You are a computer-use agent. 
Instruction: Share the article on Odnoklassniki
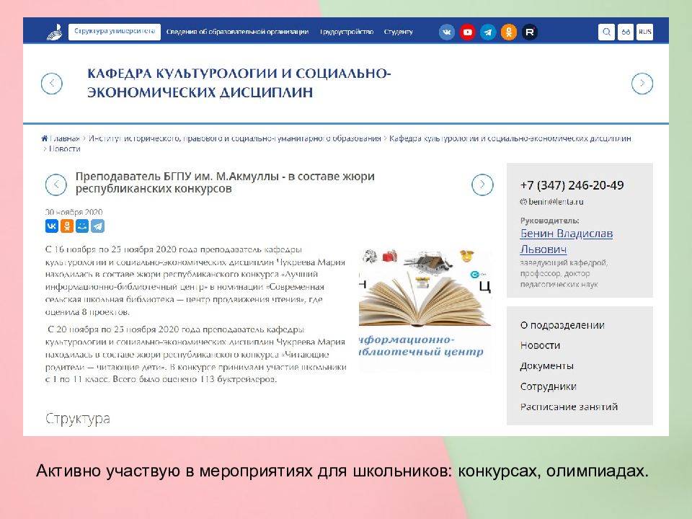point(67,226)
